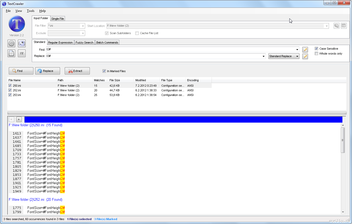Sort by the File Size column header
This screenshot has height=224, width=352.
[121, 80]
